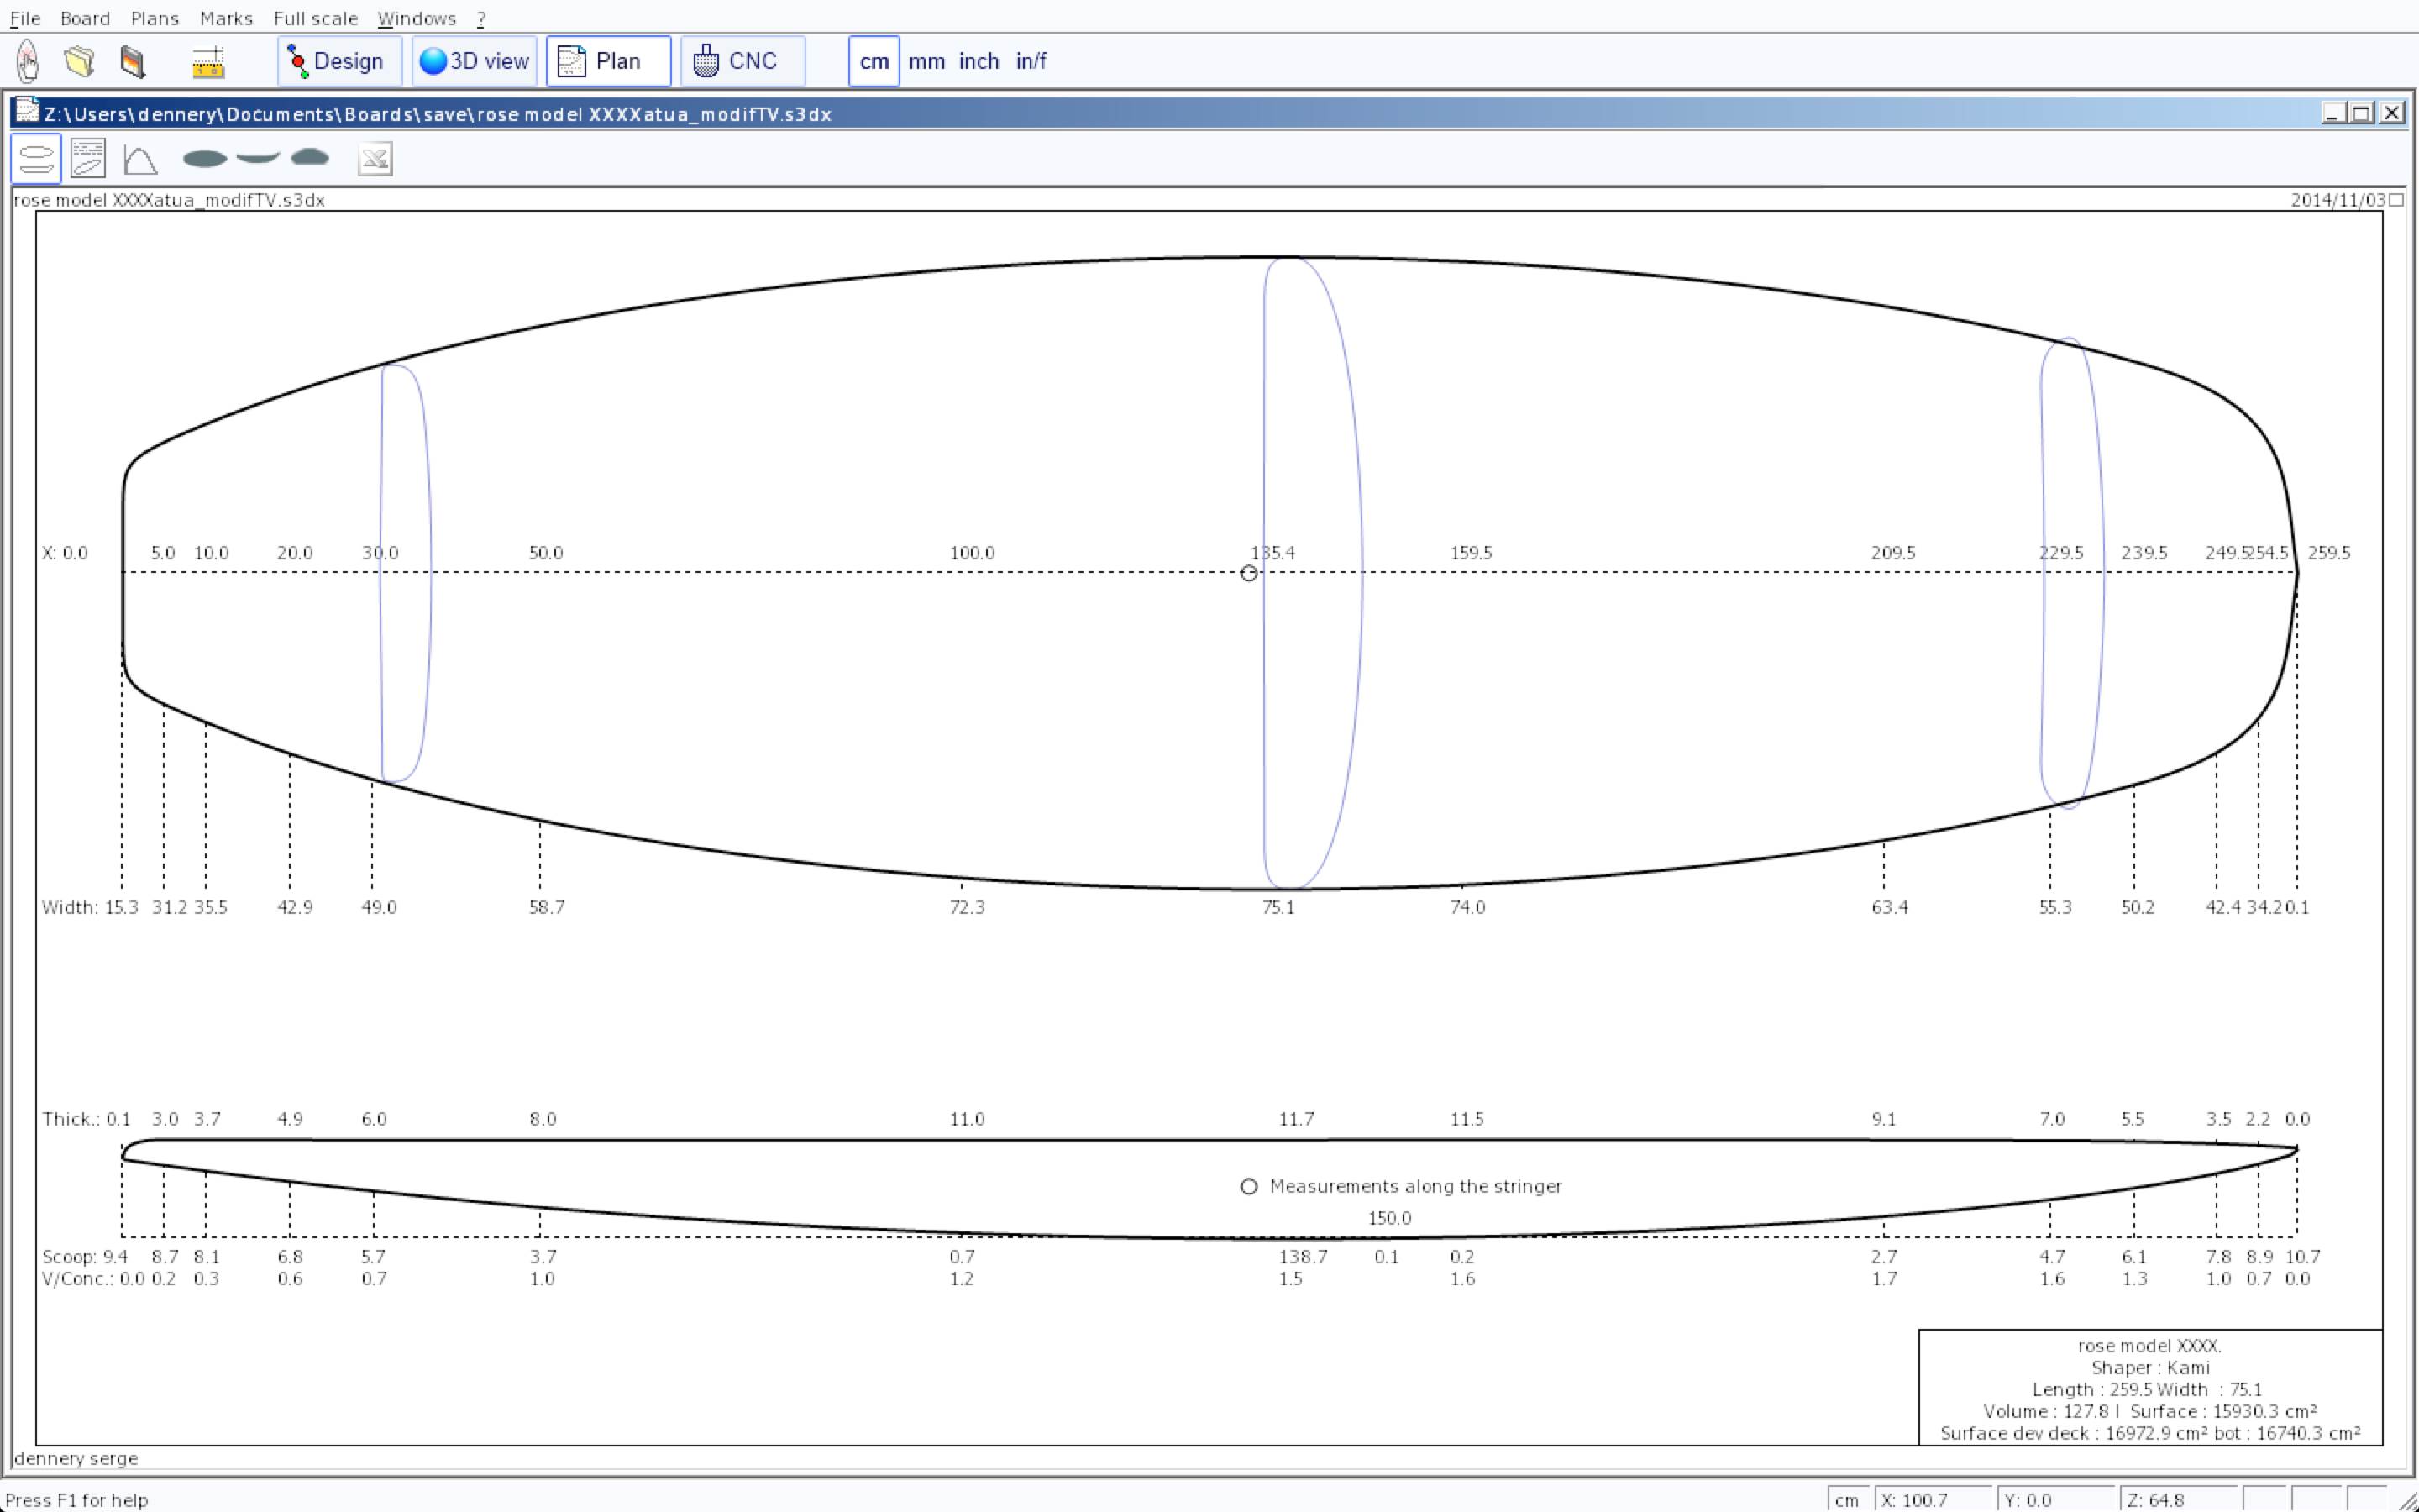Select the outline and profile plan icon
Viewport: 2419px width, 1512px height.
pyautogui.click(x=36, y=159)
